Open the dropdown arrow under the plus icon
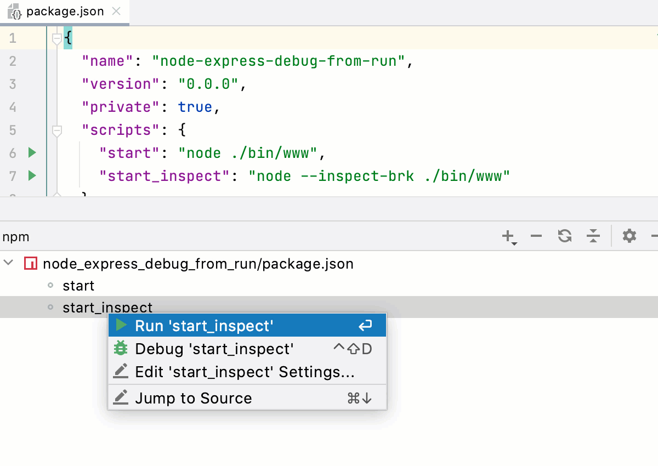This screenshot has height=466, width=658. pyautogui.click(x=514, y=241)
